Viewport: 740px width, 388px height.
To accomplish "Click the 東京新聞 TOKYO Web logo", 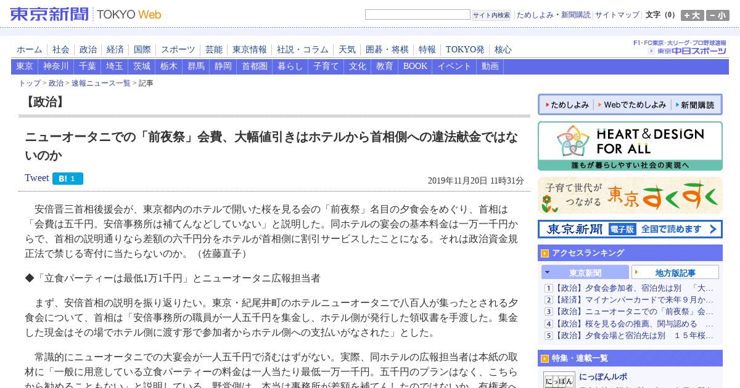I will pos(86,14).
